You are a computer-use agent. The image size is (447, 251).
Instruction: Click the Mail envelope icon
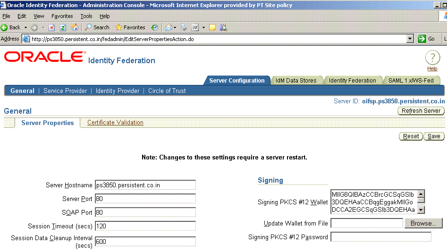coord(169,27)
